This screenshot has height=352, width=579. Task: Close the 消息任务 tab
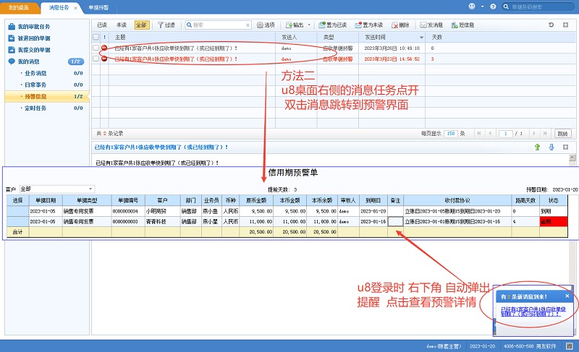76,8
